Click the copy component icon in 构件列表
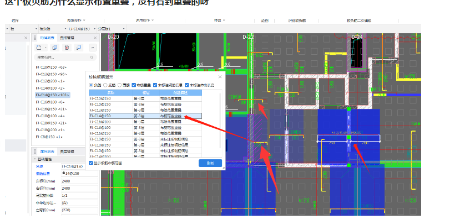Screen dimensions: 455x219 pyautogui.click(x=54, y=48)
